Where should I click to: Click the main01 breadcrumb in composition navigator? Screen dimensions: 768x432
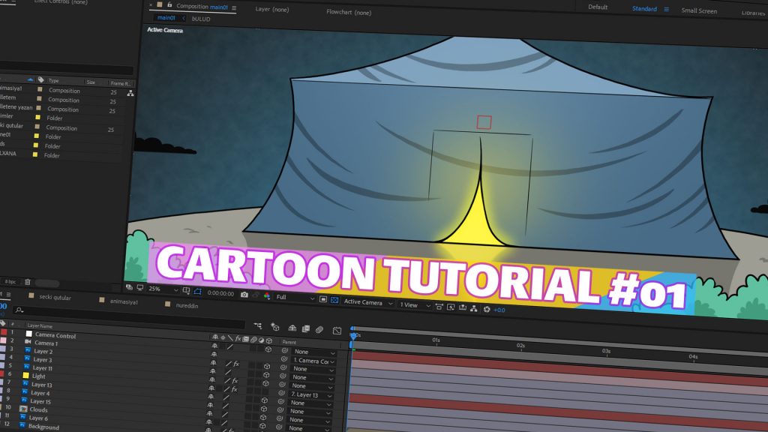(x=166, y=18)
